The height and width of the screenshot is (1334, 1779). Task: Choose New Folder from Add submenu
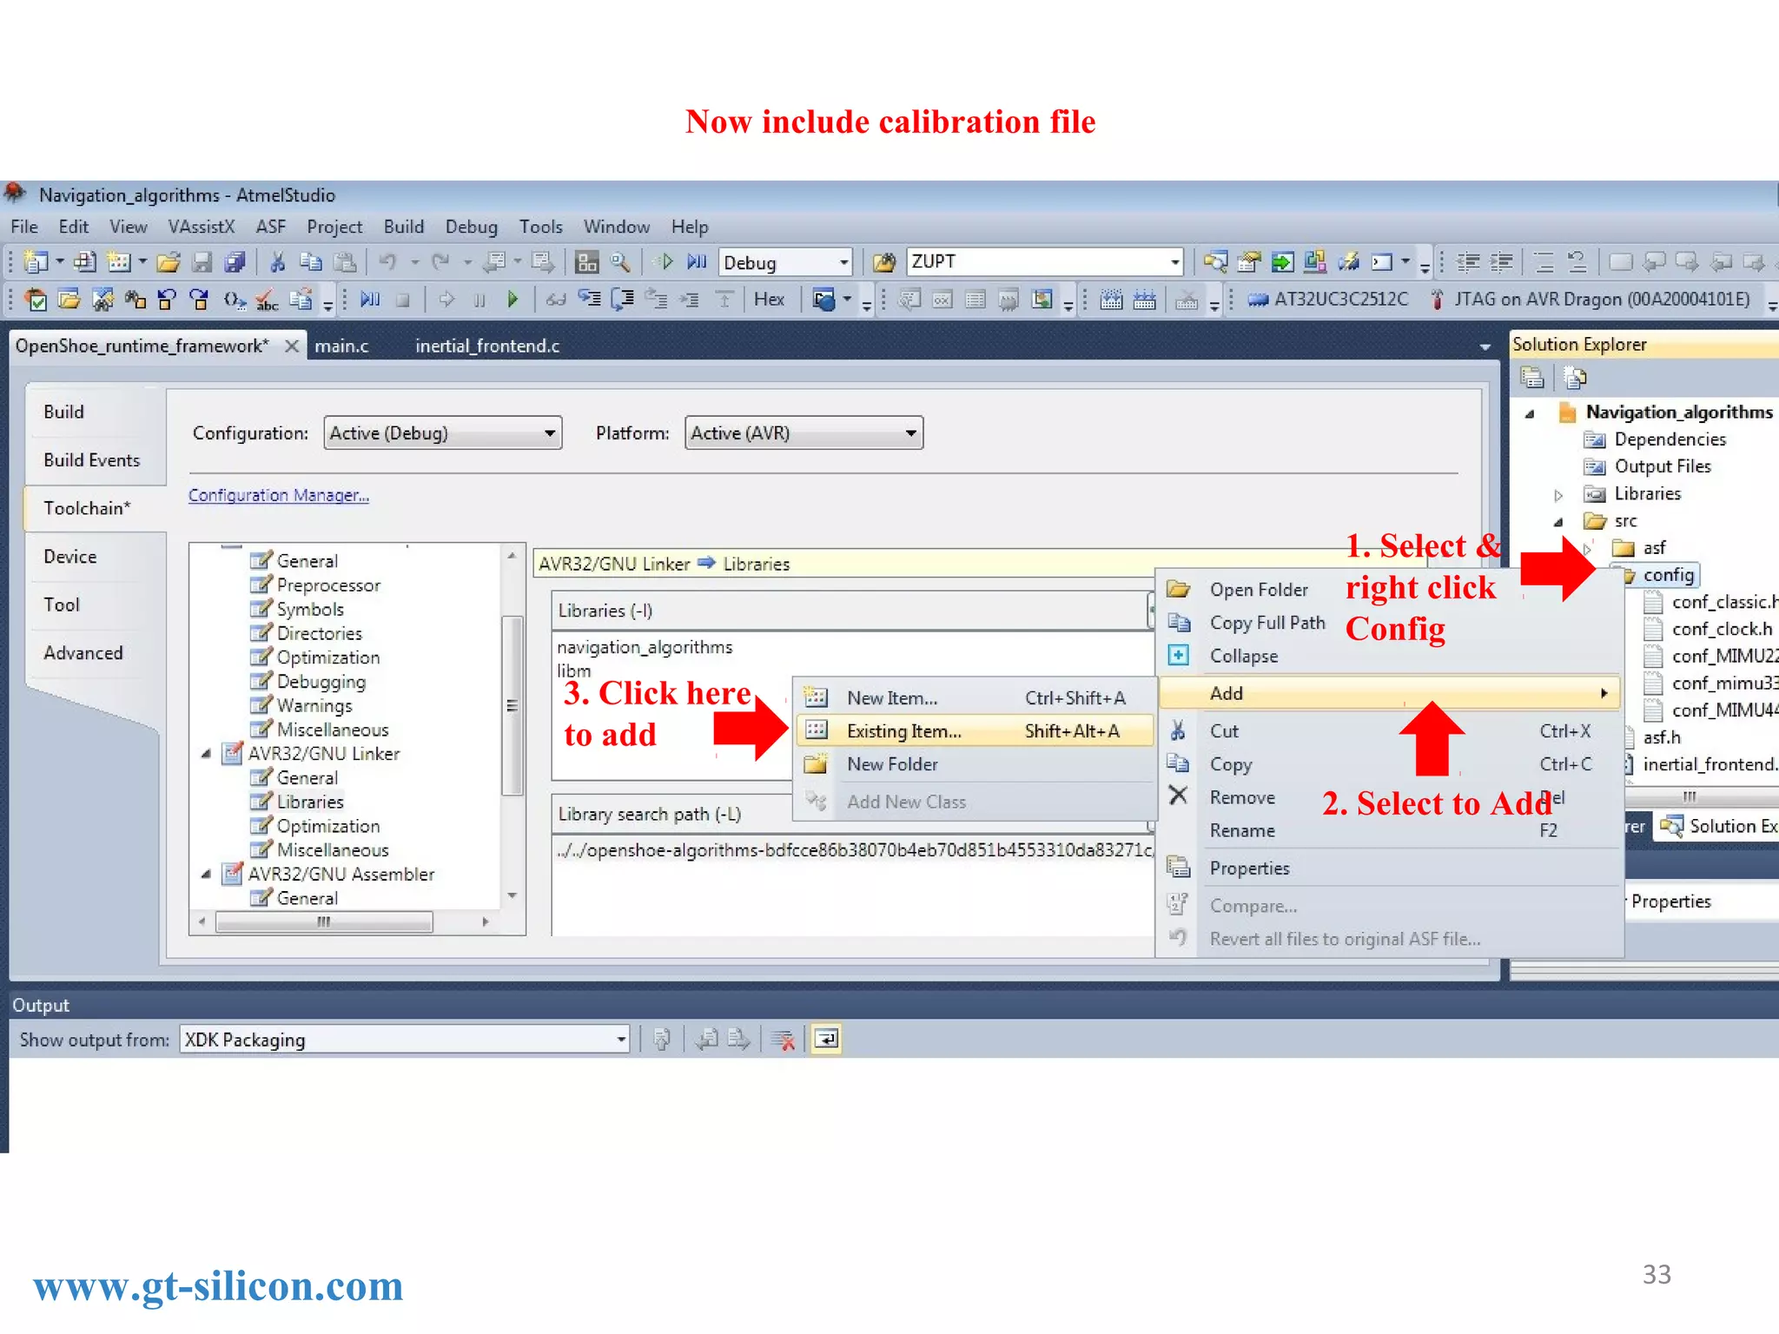[x=974, y=764]
